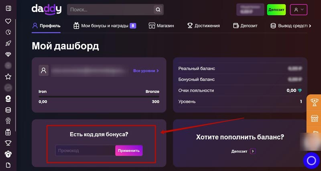Switch to "Мои бонусы и награды" tab

coord(104,26)
